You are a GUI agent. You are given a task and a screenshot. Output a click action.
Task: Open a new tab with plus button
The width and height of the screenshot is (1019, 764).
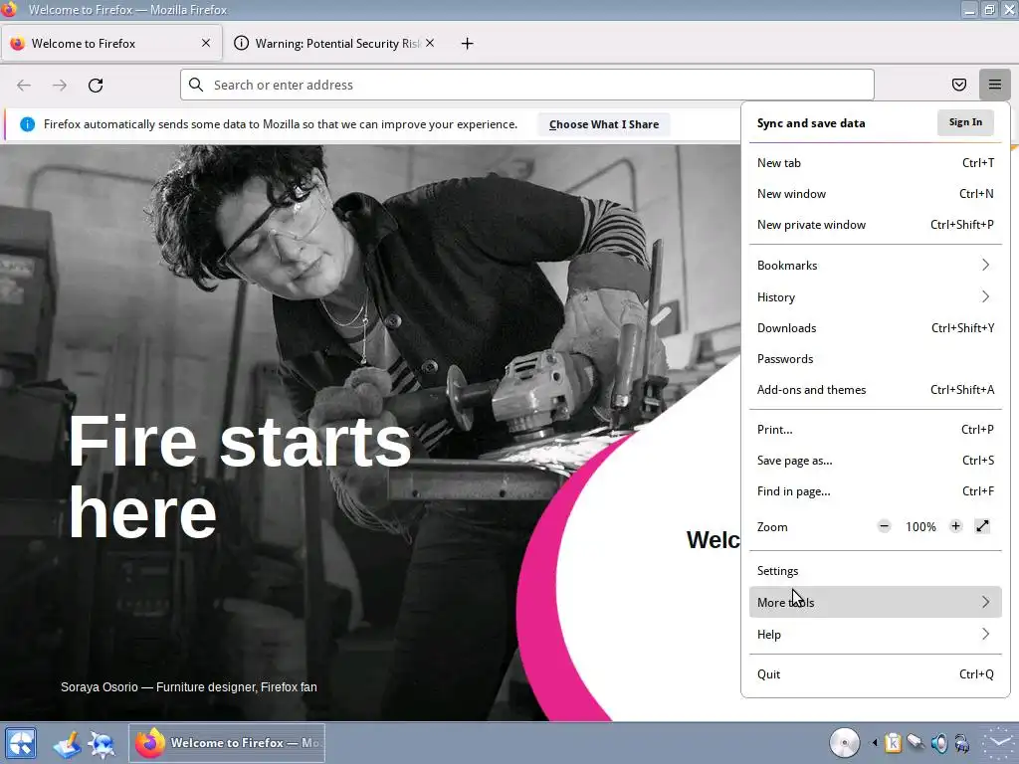[x=468, y=44]
